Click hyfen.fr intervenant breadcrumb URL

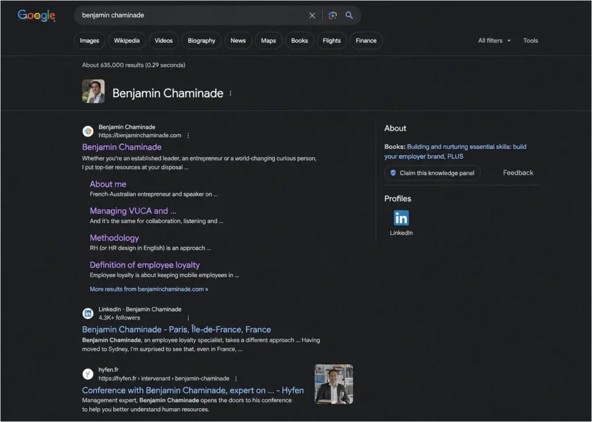pos(164,379)
